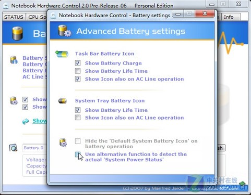Minimize the main Notebook Hardware Control window
Image resolution: width=251 pixels, height=195 pixels.
tap(212, 4)
